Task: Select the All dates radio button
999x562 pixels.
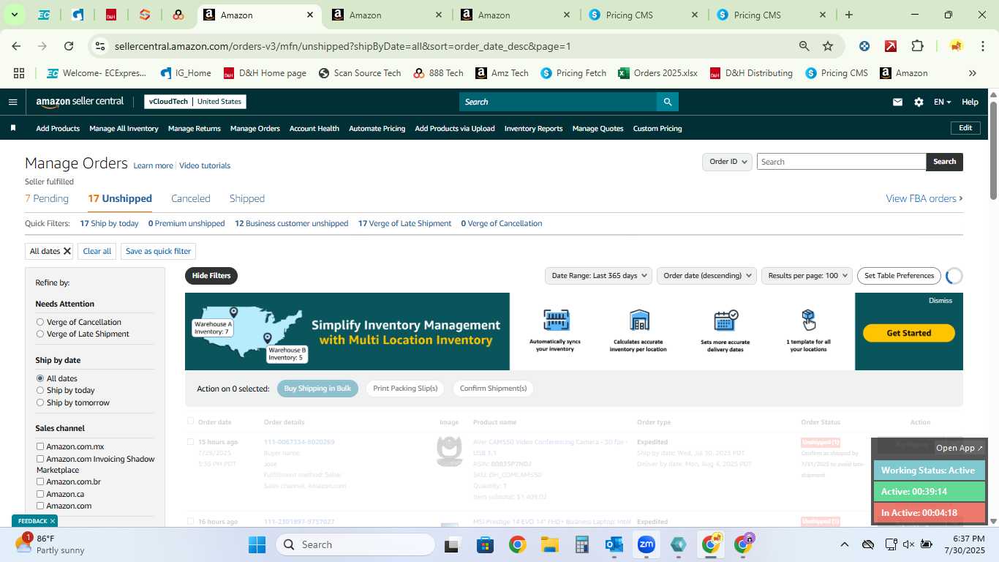Action: coord(40,378)
